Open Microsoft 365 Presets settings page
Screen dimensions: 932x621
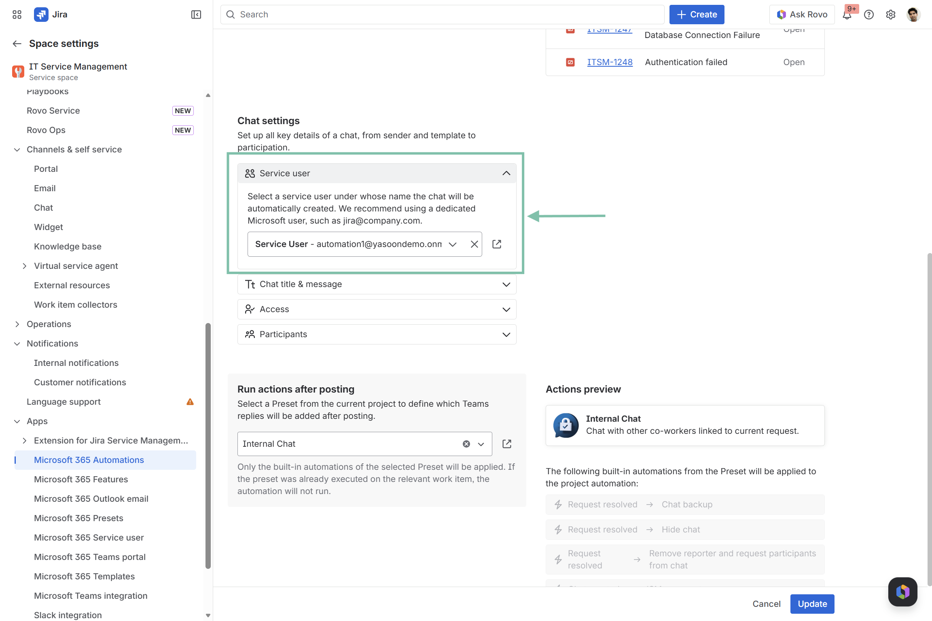78,518
